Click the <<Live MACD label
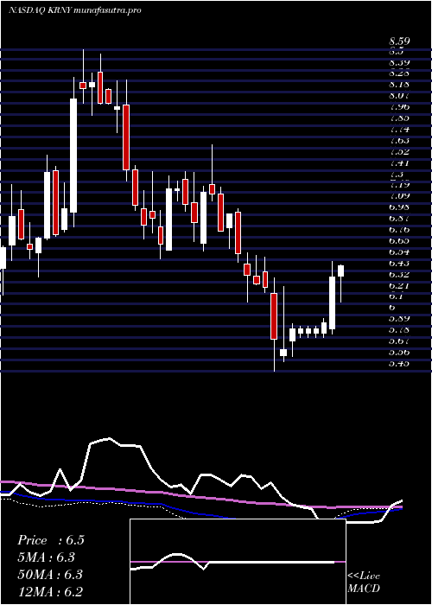Image resolution: width=432 pixels, height=605 pixels. (364, 583)
